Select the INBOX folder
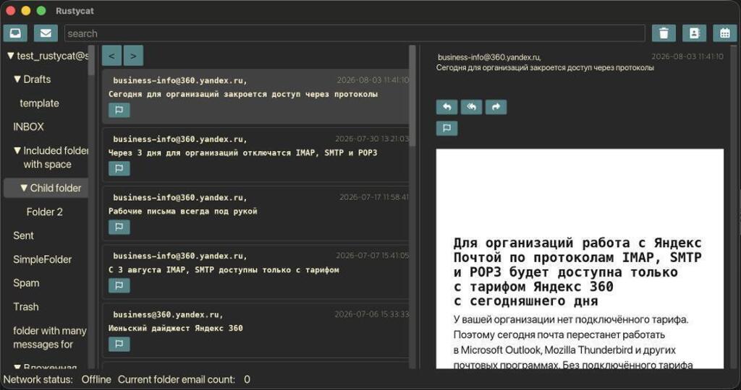 pos(28,127)
